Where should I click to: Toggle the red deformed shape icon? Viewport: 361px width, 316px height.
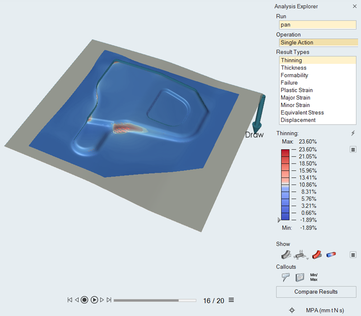(316, 255)
